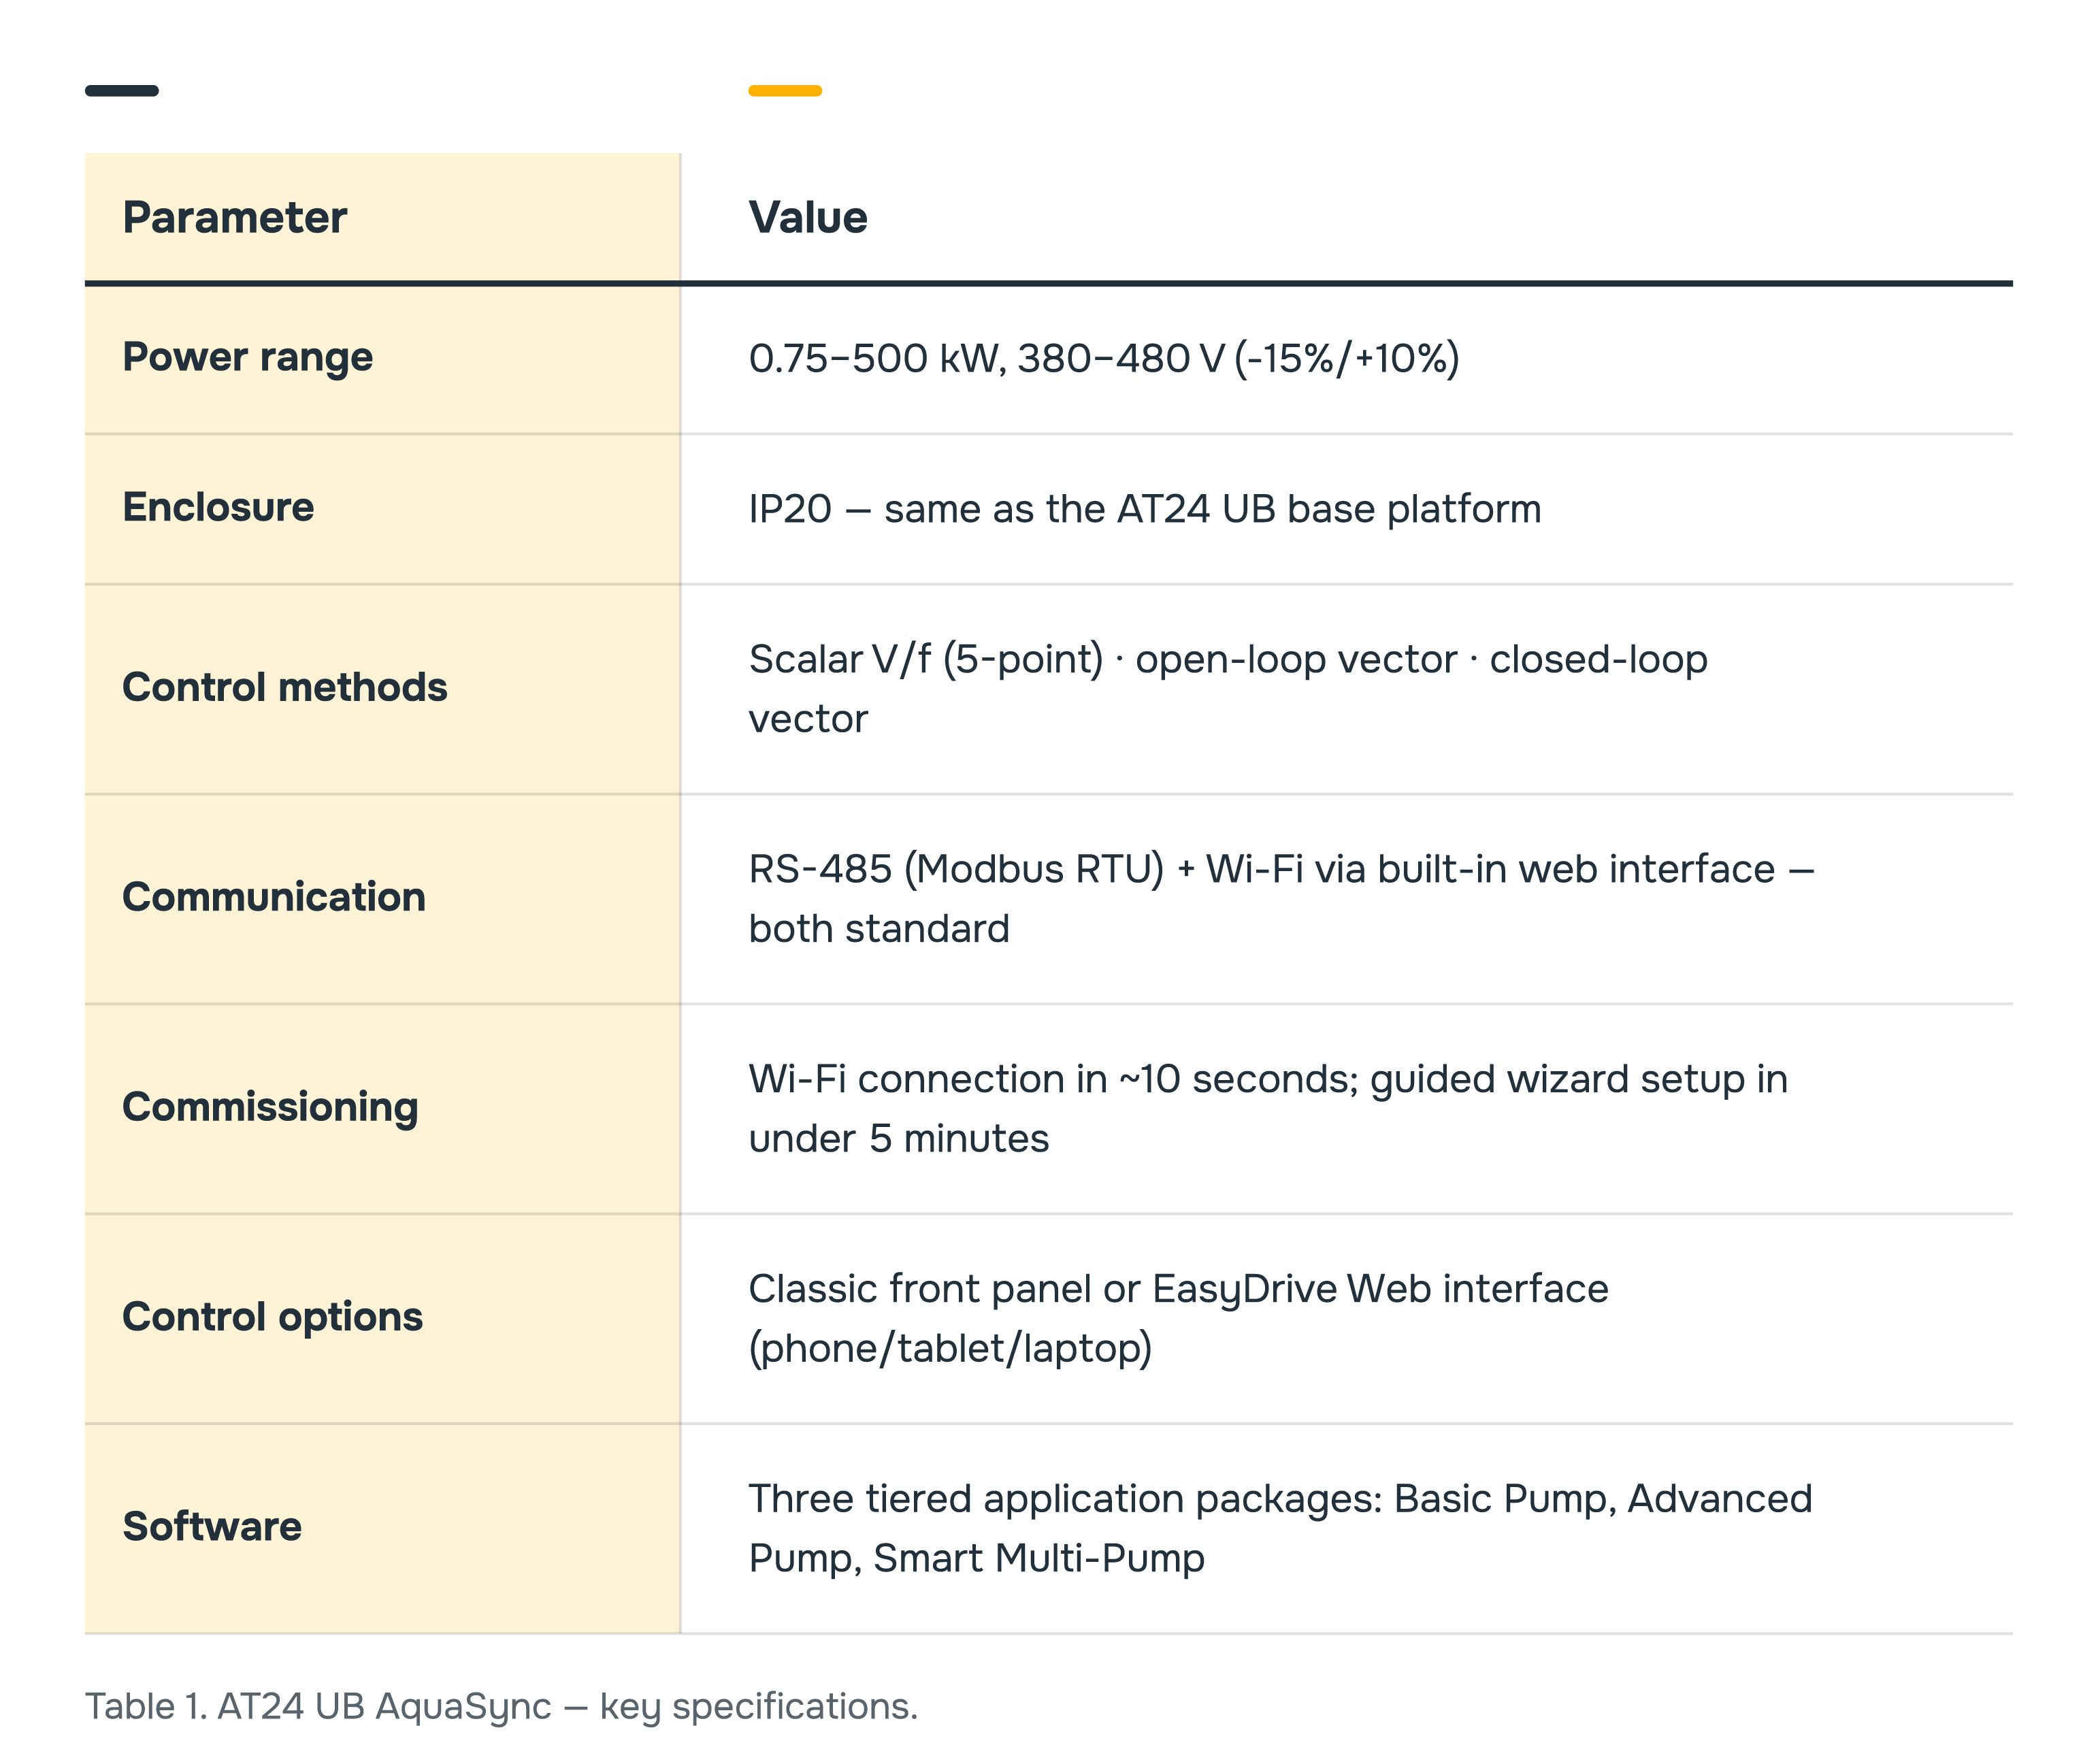Viewport: 2098px width, 1764px height.
Task: Click the Scalar V/f control methods value
Action: 1228,689
